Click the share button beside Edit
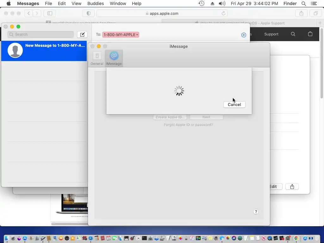Screen dimensions: 324x243 point(292,187)
